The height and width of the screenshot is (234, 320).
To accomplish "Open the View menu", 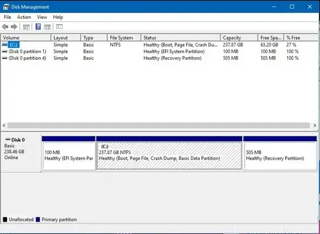I will [x=42, y=17].
